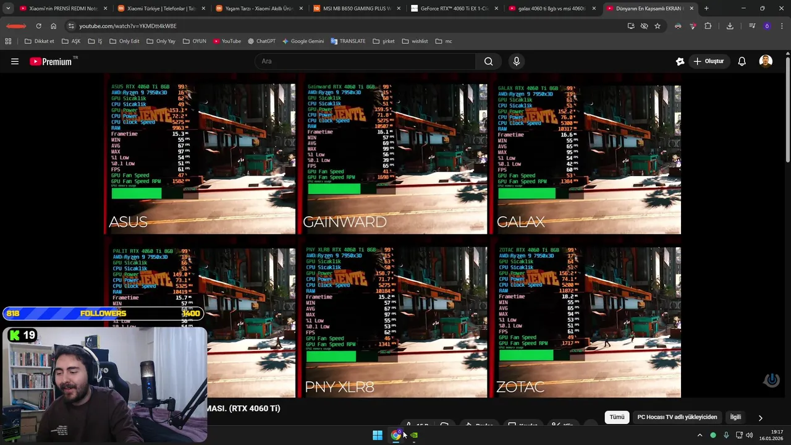The width and height of the screenshot is (791, 445).
Task: Open the NVIDIA app taskbar icon
Action: (414, 435)
